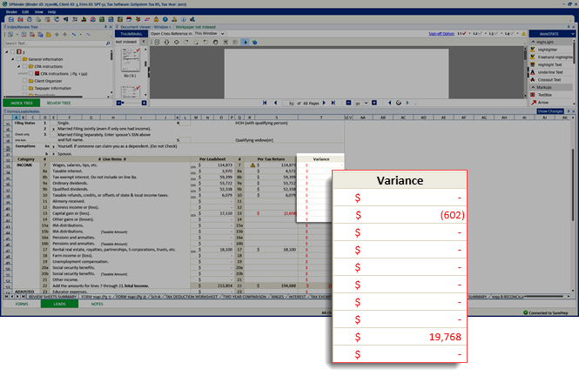Image resolution: width=579 pixels, height=376 pixels.
Task: Click the fit-height icon in viewer toolbar
Action: tap(166, 42)
